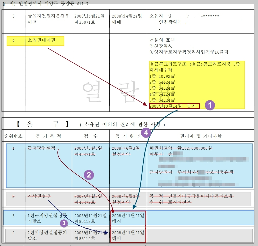
Task: Select the struck-through 지상권설정 entry
Action: point(39,196)
